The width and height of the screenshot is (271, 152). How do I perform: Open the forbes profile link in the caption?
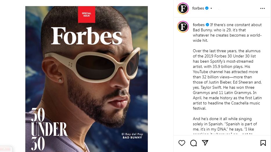click(x=199, y=25)
